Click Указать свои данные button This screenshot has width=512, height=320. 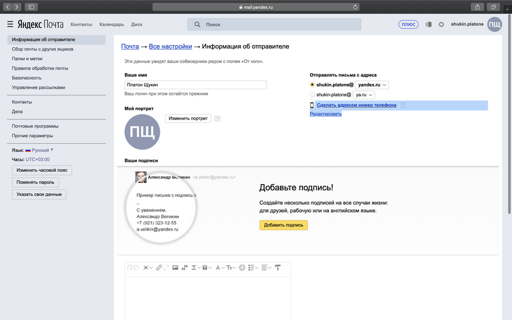[x=39, y=194]
